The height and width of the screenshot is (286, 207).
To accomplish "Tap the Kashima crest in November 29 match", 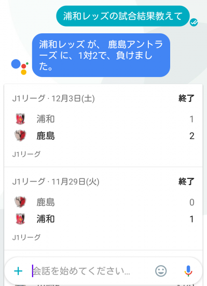I will [20, 202].
